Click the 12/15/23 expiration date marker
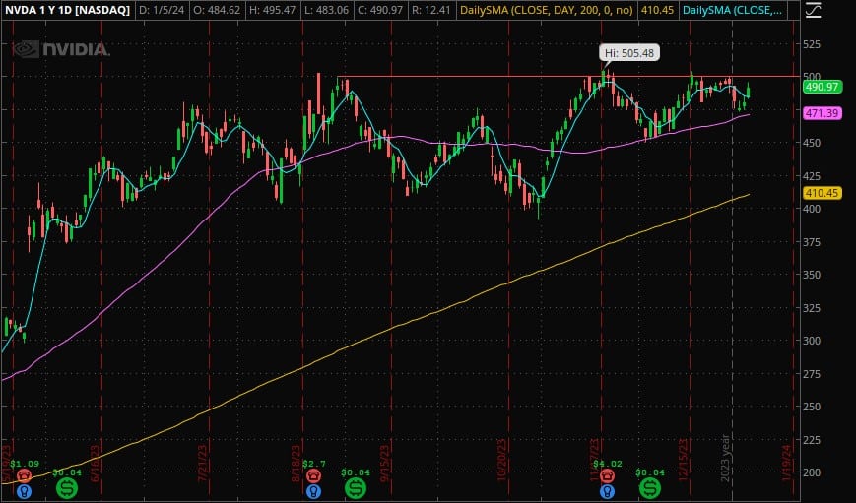 pos(683,461)
